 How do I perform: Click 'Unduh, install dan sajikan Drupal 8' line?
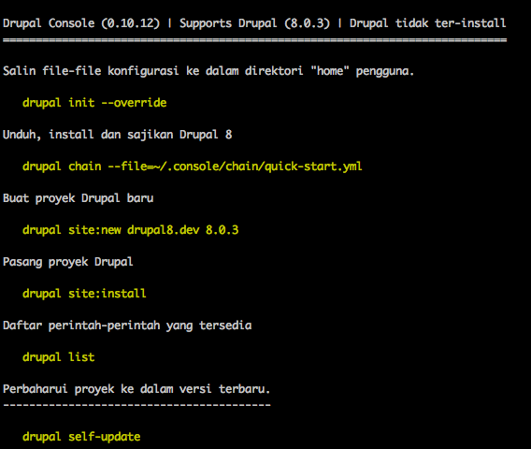click(118, 135)
